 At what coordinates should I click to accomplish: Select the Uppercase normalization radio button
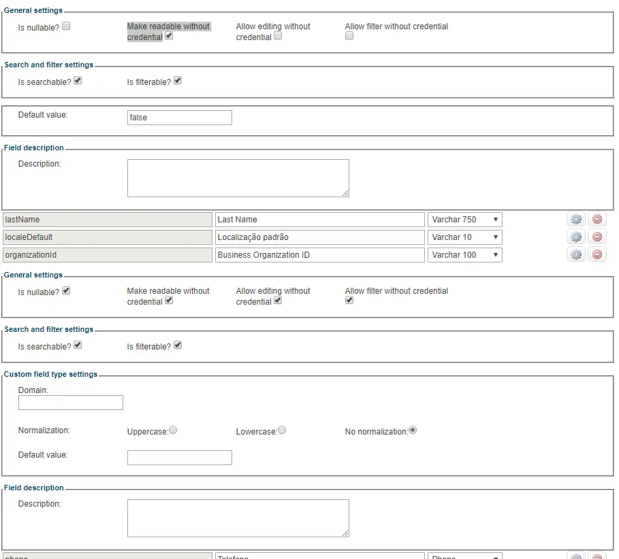(173, 430)
